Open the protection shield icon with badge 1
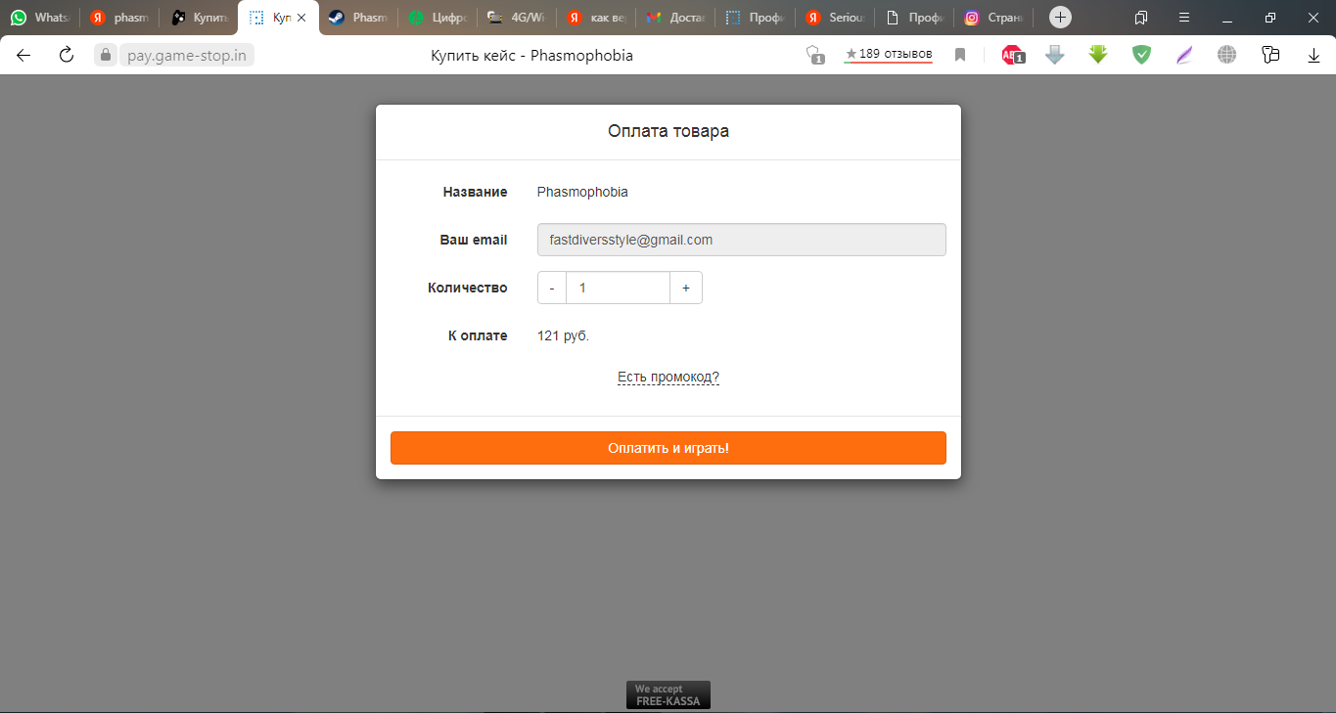The image size is (1336, 713). [814, 55]
